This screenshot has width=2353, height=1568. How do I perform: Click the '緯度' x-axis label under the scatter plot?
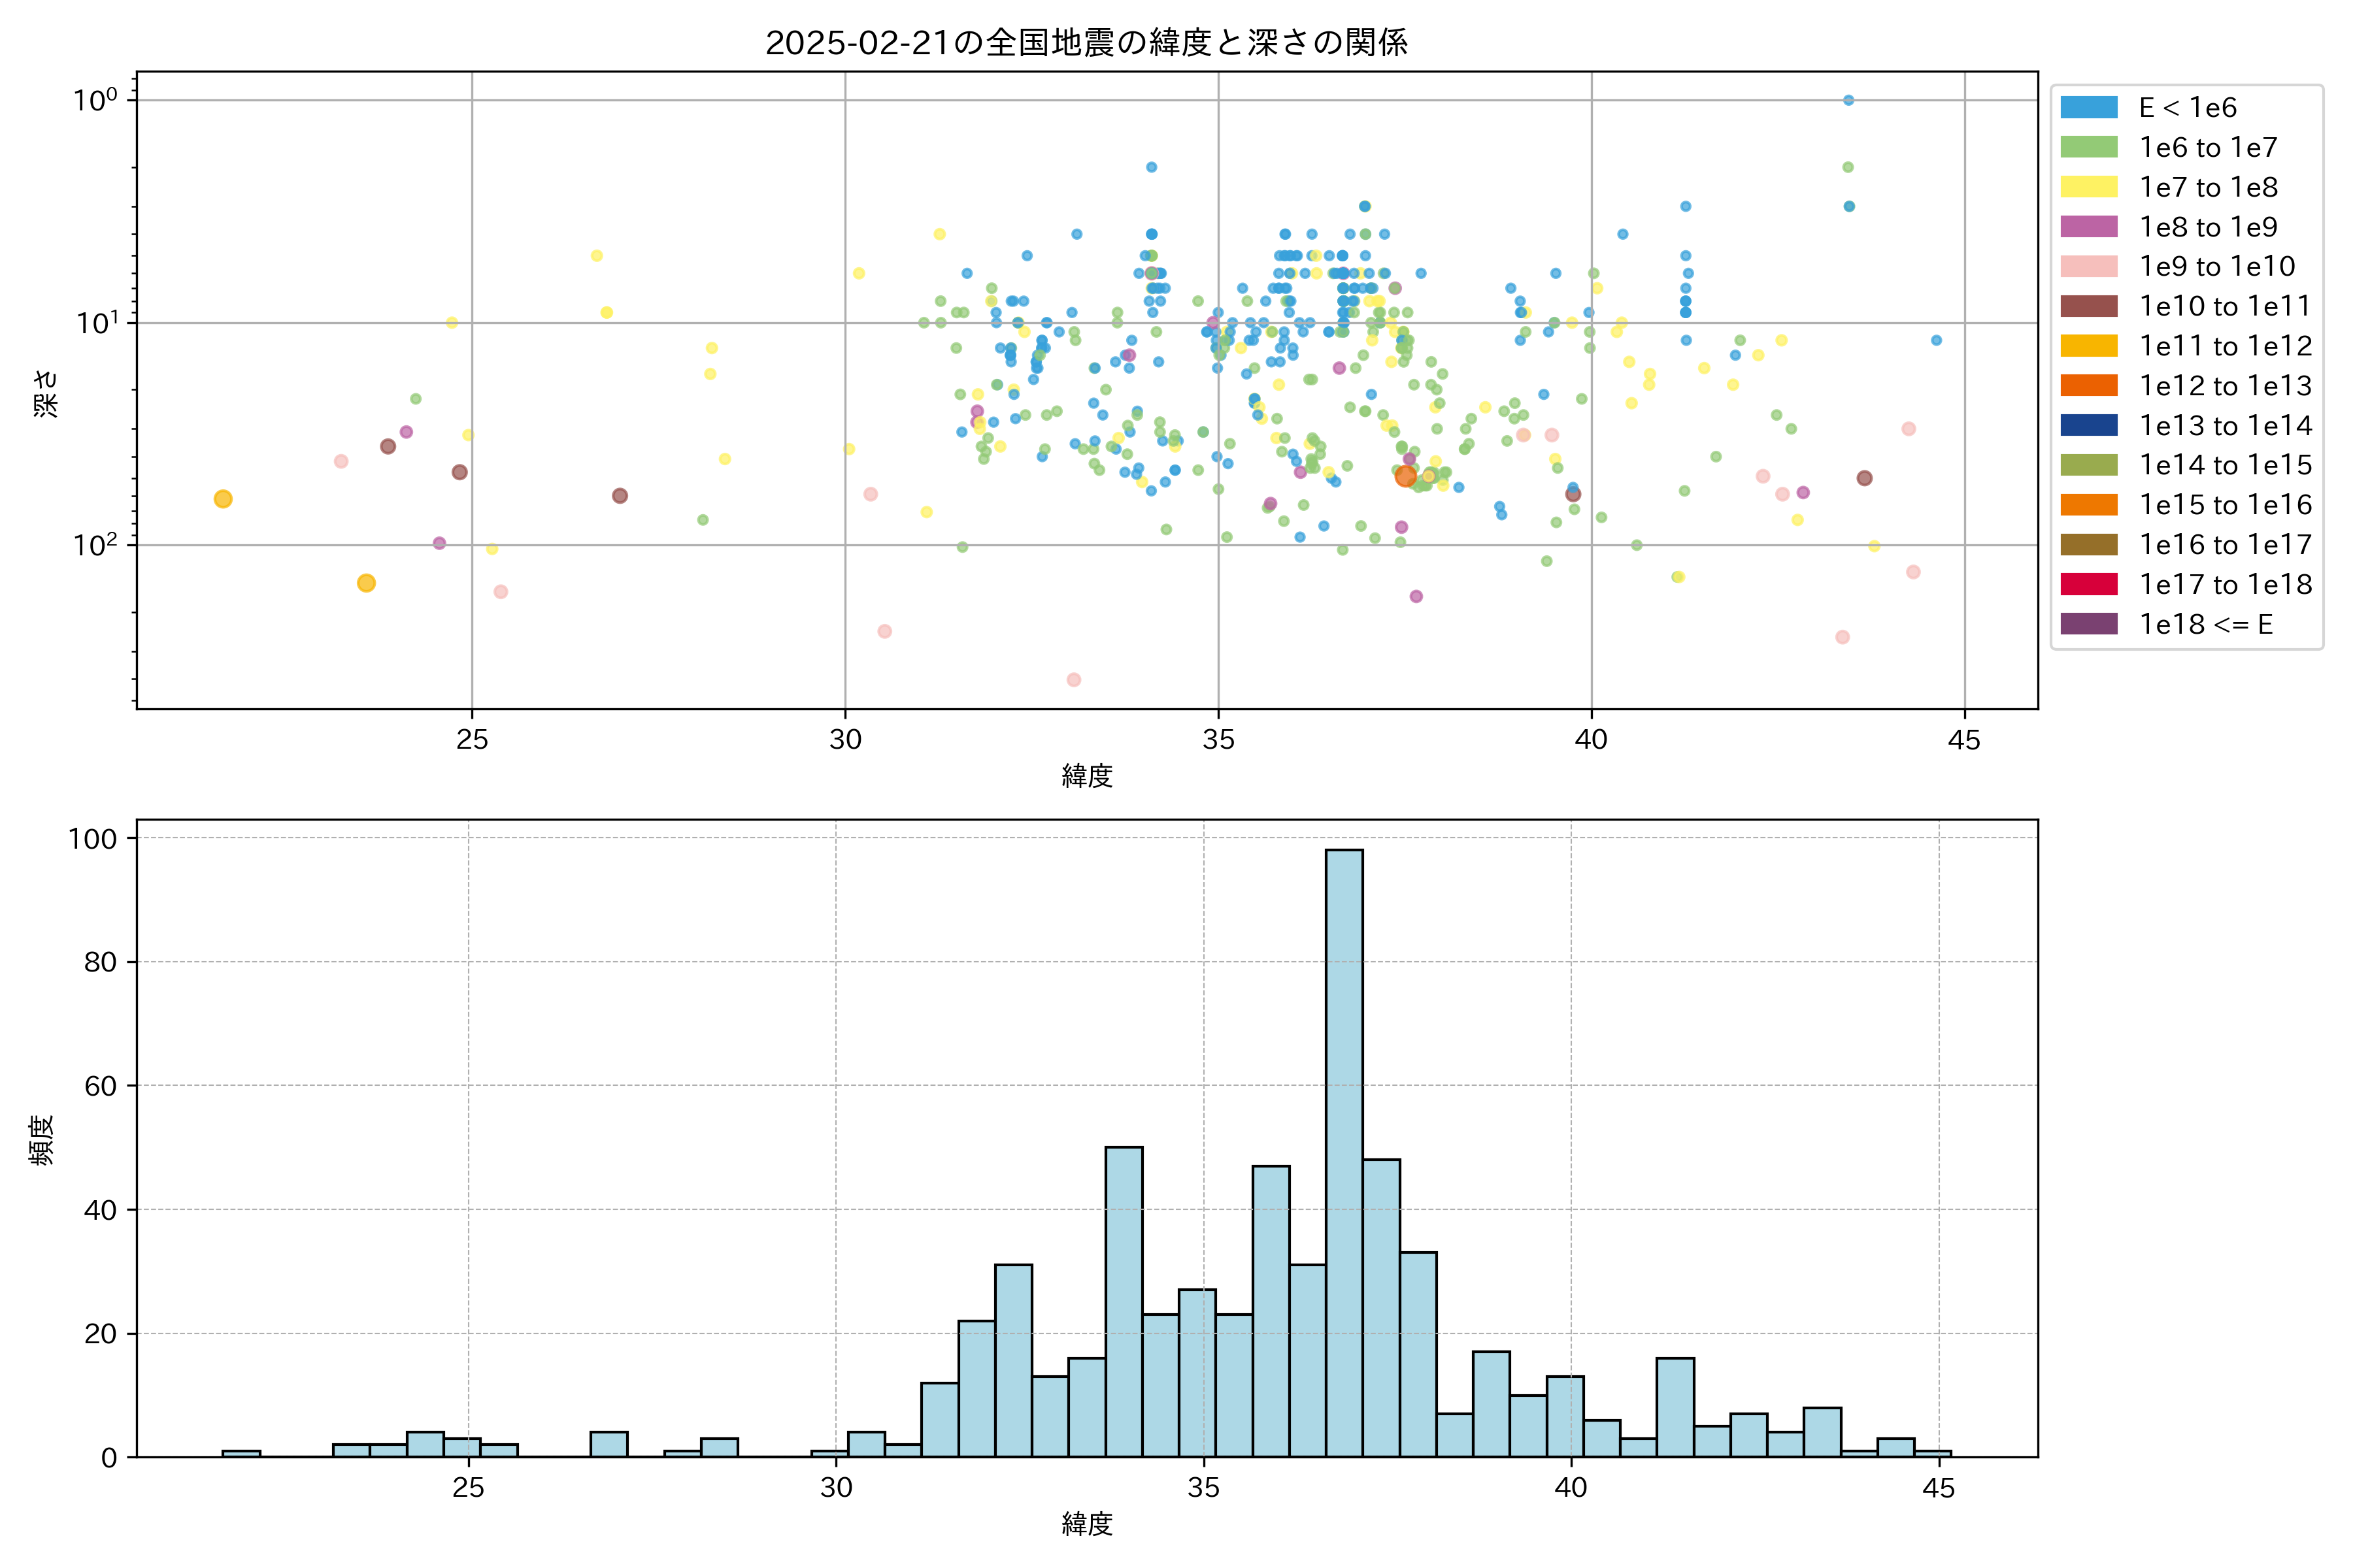[x=1086, y=775]
